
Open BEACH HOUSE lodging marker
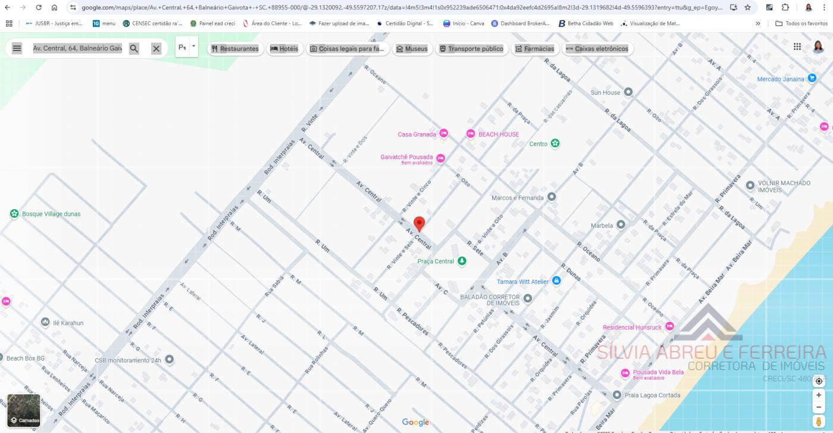coord(471,134)
